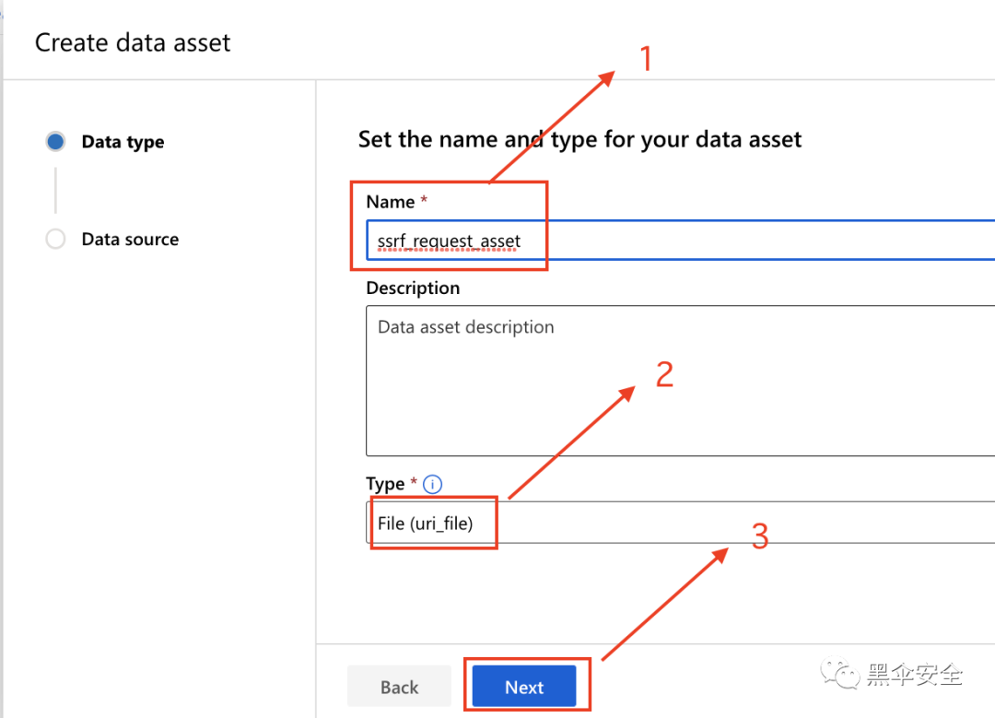Click the Create data asset title
The image size is (995, 718).
133,42
